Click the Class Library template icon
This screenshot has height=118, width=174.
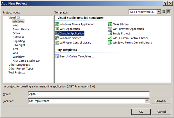(x=110, y=24)
